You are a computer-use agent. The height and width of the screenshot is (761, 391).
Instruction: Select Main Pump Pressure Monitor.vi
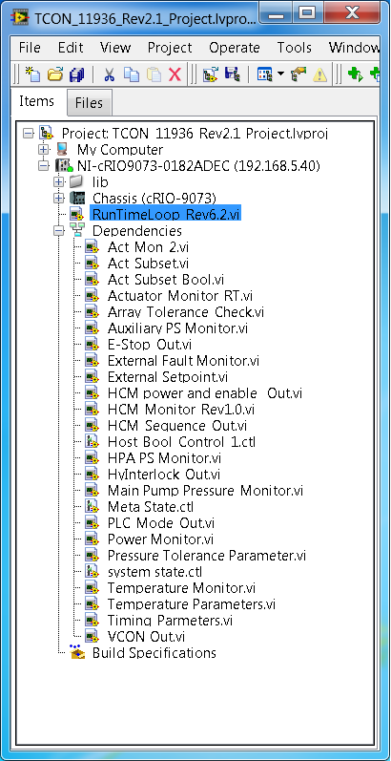click(205, 491)
